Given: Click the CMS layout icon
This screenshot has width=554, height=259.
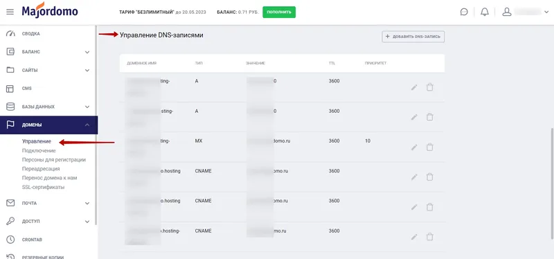Looking at the screenshot, I should (10, 89).
